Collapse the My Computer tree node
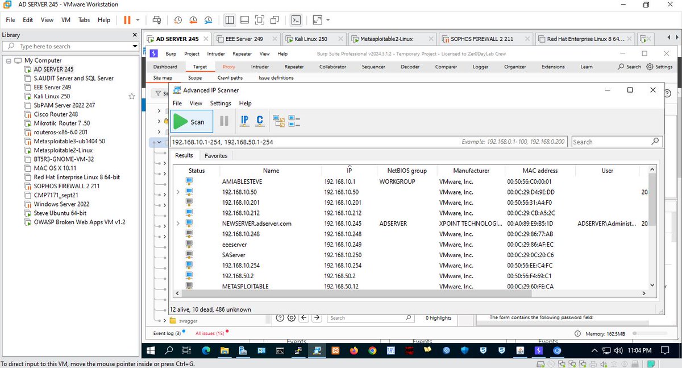This screenshot has width=682, height=368. point(9,60)
